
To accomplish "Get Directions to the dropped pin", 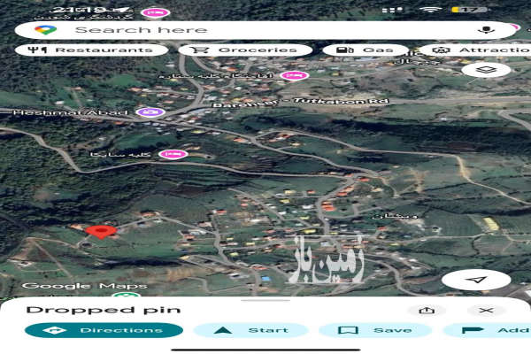I will [x=104, y=330].
